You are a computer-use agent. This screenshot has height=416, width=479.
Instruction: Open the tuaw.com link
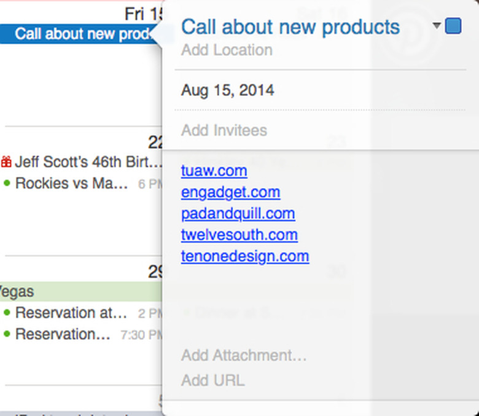(x=214, y=171)
